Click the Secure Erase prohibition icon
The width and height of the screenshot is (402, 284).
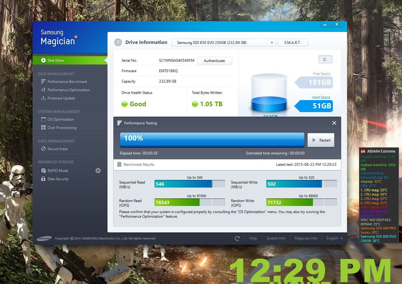(43, 149)
